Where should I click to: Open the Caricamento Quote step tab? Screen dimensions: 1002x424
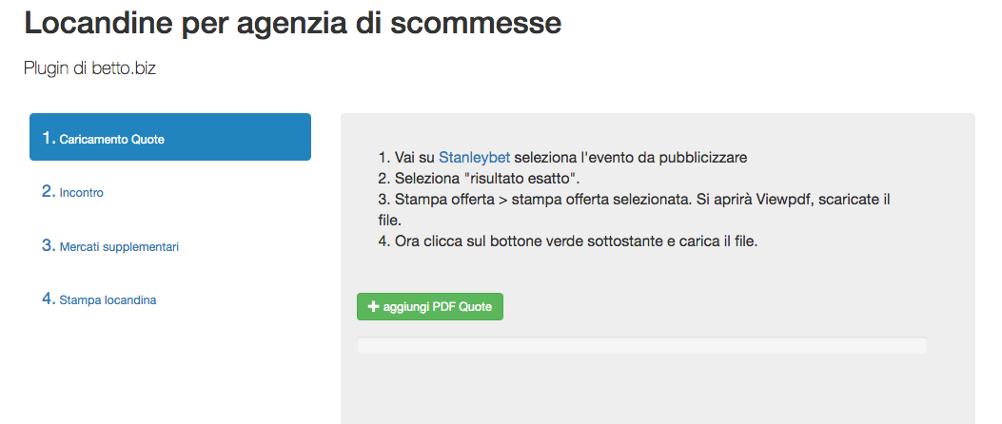[169, 138]
